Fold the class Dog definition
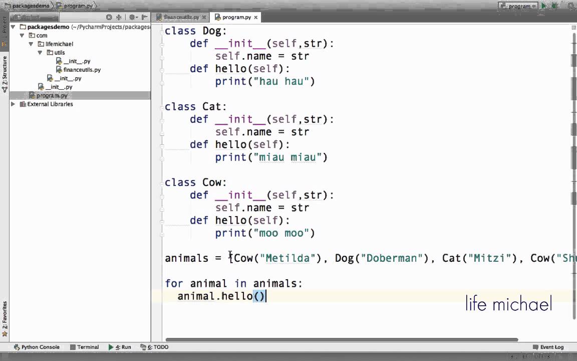 tap(162, 32)
